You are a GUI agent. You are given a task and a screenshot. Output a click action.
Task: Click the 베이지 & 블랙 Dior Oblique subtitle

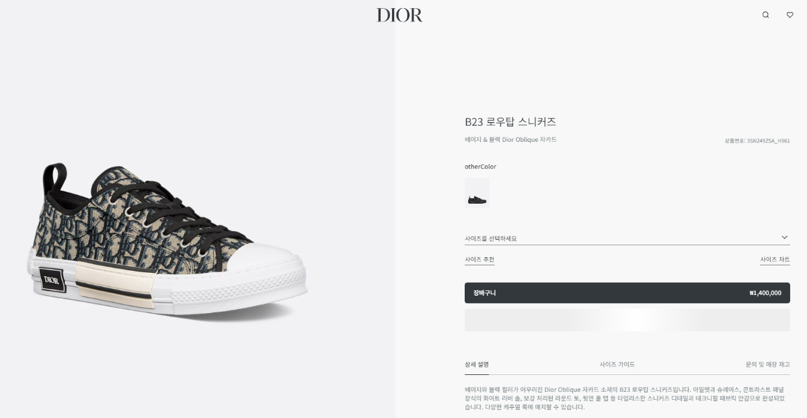pyautogui.click(x=510, y=140)
